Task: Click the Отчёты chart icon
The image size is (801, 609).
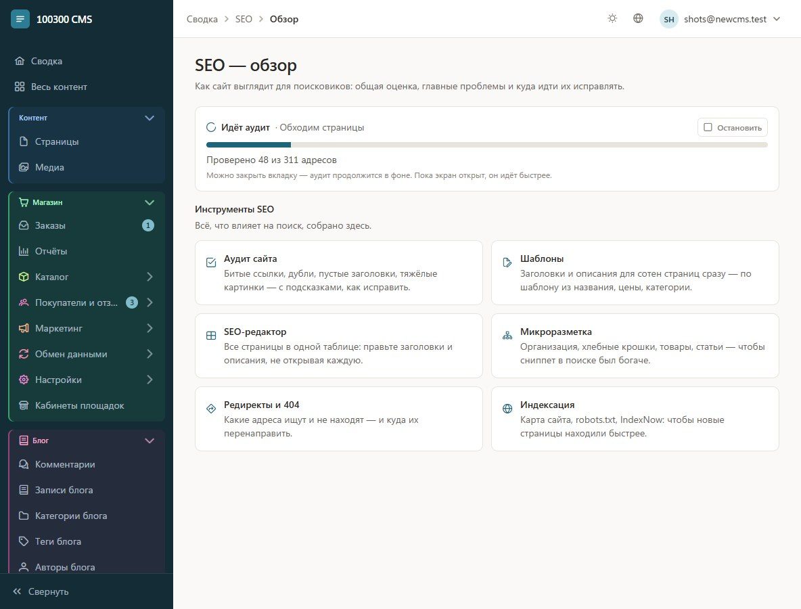Action: (24, 251)
